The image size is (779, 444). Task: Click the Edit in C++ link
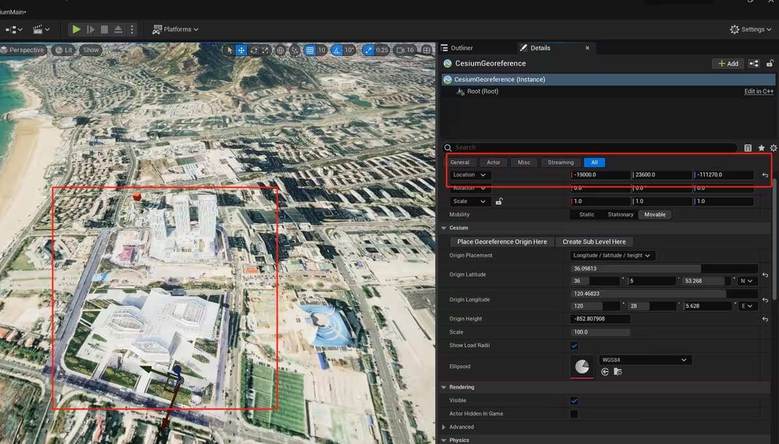pyautogui.click(x=758, y=91)
